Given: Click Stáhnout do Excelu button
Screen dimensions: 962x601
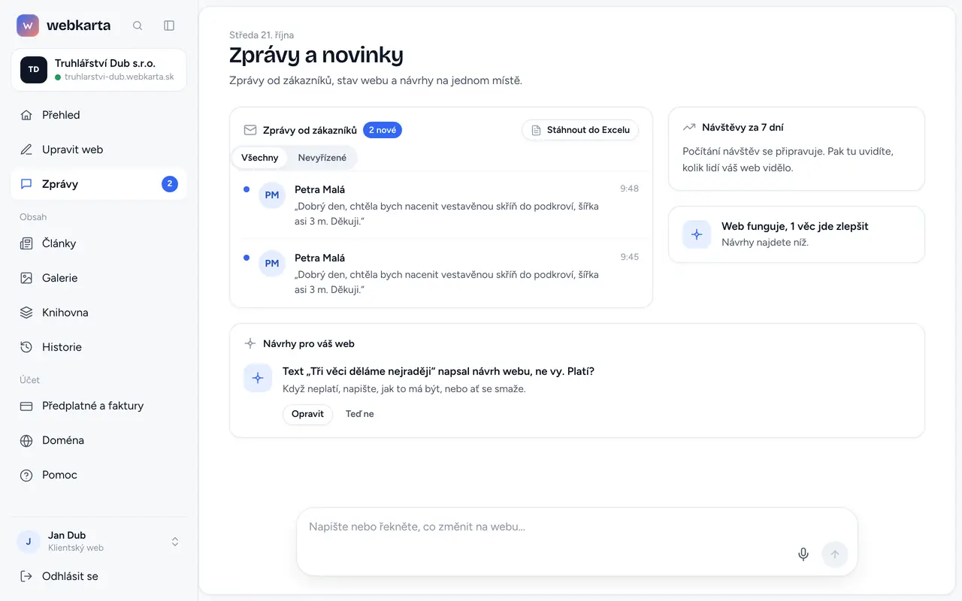Looking at the screenshot, I should [580, 130].
